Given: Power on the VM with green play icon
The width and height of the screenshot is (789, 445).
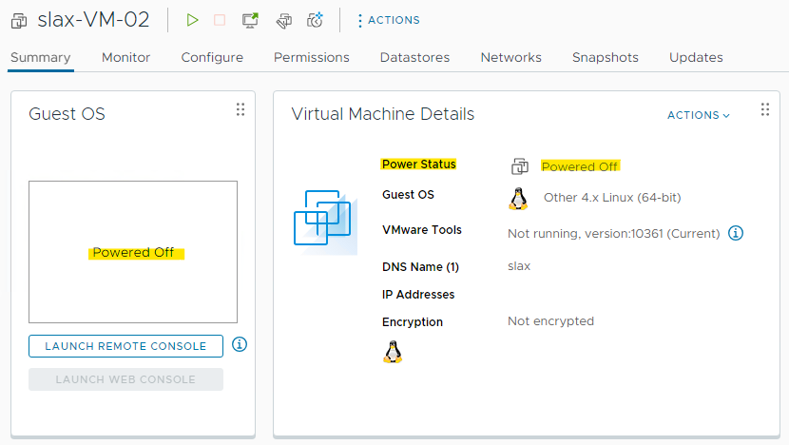Looking at the screenshot, I should (x=193, y=20).
